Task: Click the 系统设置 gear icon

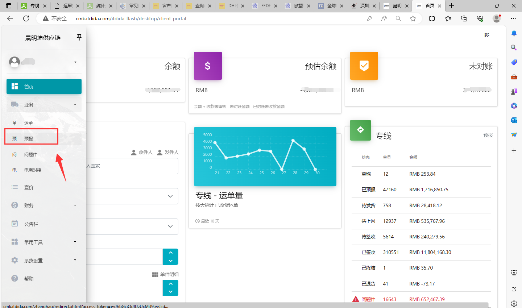Action: (x=14, y=260)
